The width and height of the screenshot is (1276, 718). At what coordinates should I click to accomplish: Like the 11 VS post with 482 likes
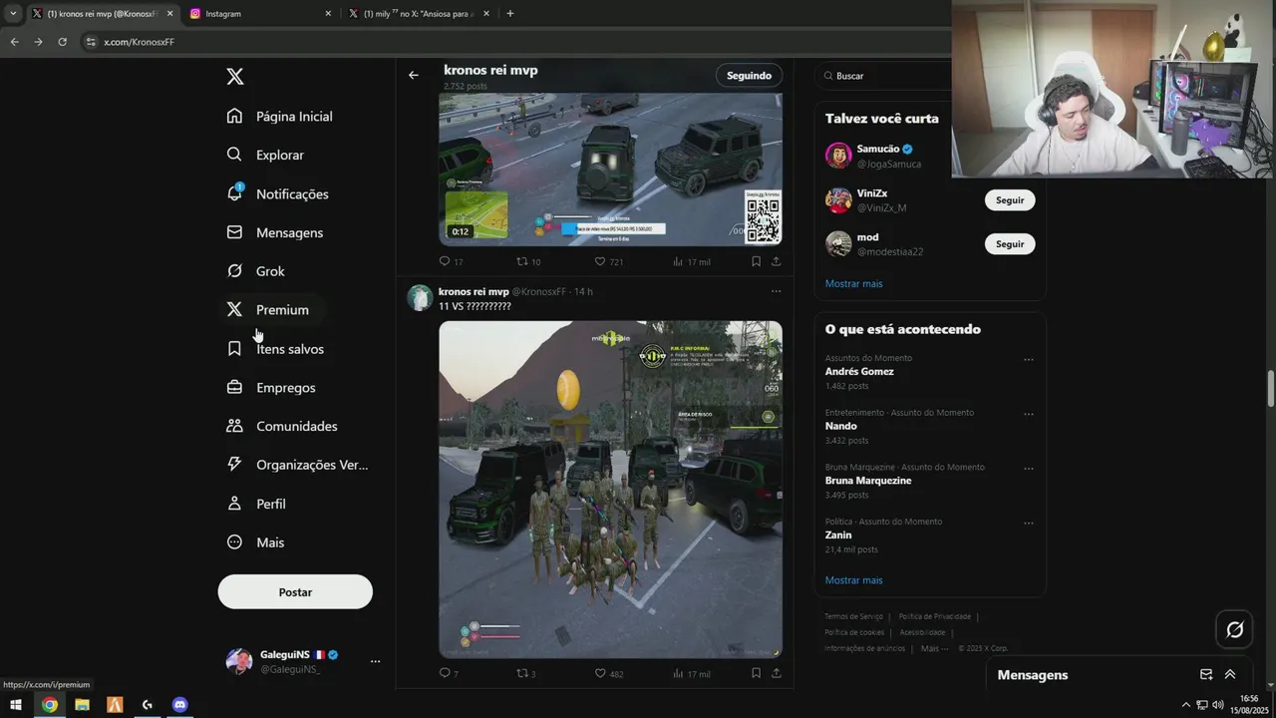[x=600, y=673]
